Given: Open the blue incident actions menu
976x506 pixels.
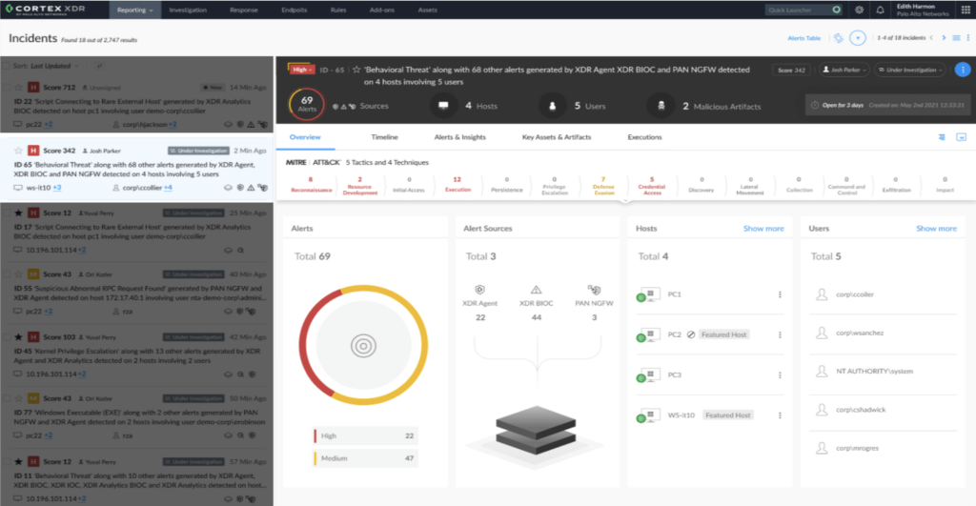Looking at the screenshot, I should [x=963, y=70].
